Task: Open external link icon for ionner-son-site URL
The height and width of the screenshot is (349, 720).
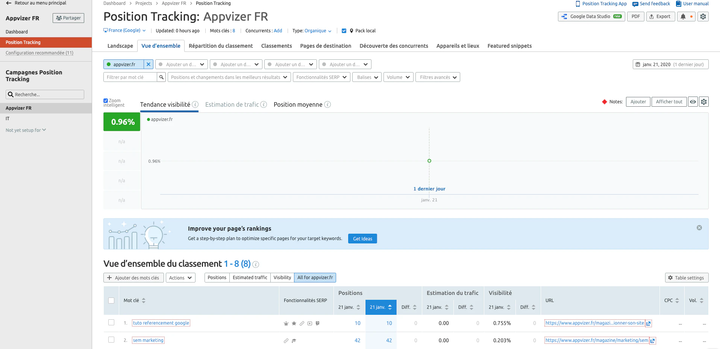Action: (648, 323)
